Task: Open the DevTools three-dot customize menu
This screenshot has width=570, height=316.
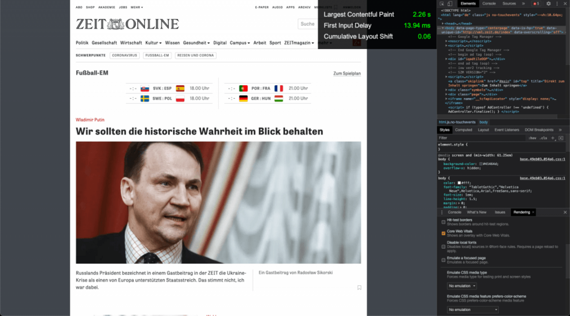Action: [x=556, y=4]
